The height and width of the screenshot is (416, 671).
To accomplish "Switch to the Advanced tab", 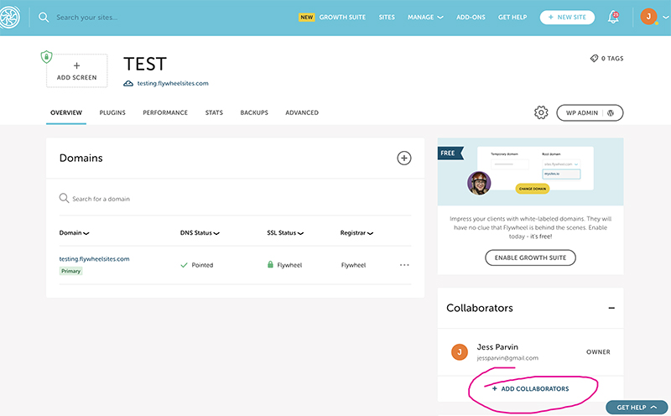I will (302, 112).
